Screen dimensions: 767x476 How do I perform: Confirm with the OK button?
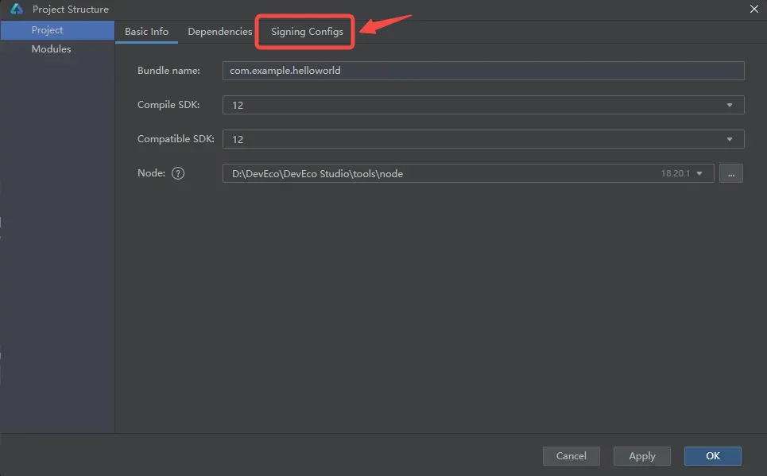pos(713,456)
